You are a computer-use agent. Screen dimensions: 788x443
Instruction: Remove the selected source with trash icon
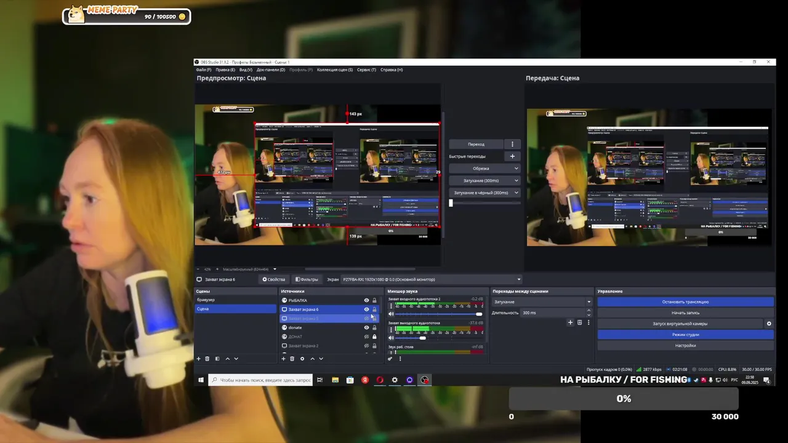coord(292,359)
